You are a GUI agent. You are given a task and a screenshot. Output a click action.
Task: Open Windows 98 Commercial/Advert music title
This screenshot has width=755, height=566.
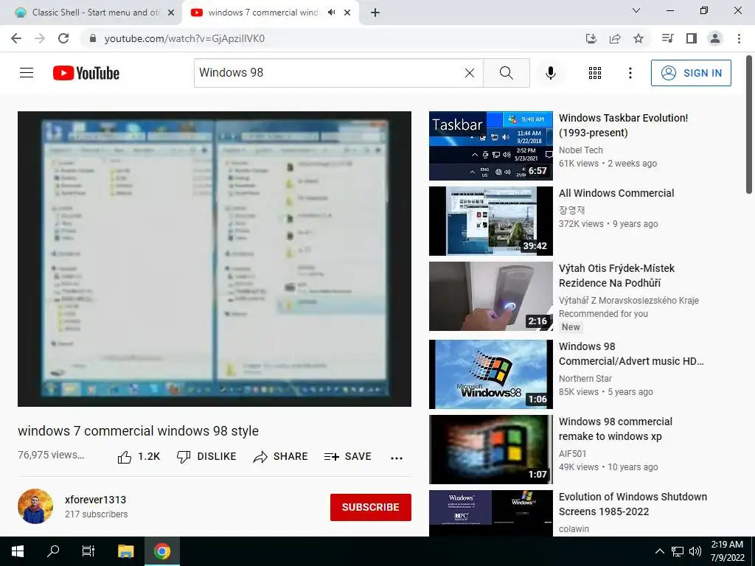point(631,354)
